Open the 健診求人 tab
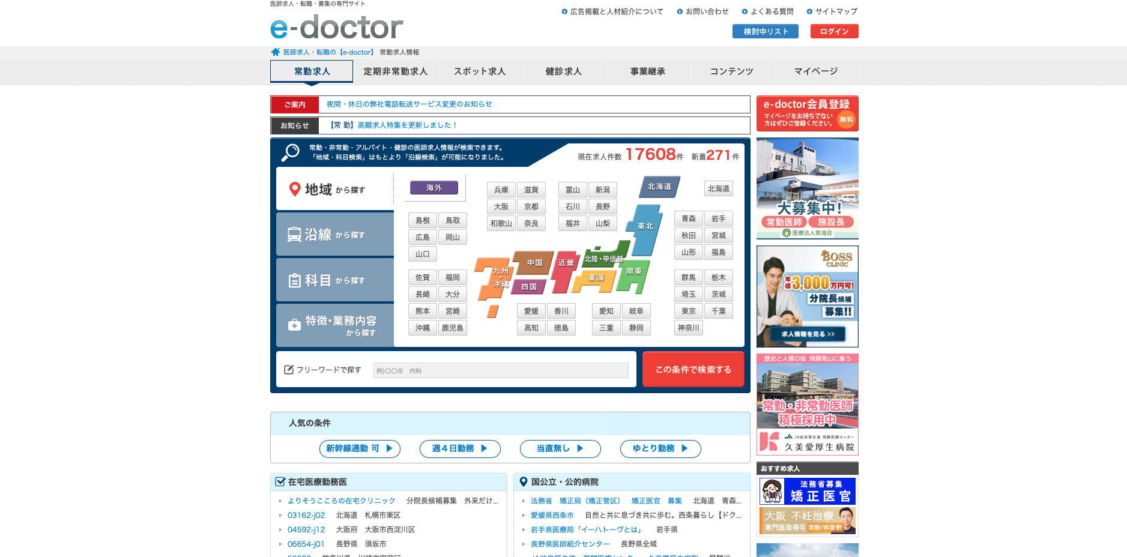Screen dimensions: 1127x557 (x=563, y=71)
